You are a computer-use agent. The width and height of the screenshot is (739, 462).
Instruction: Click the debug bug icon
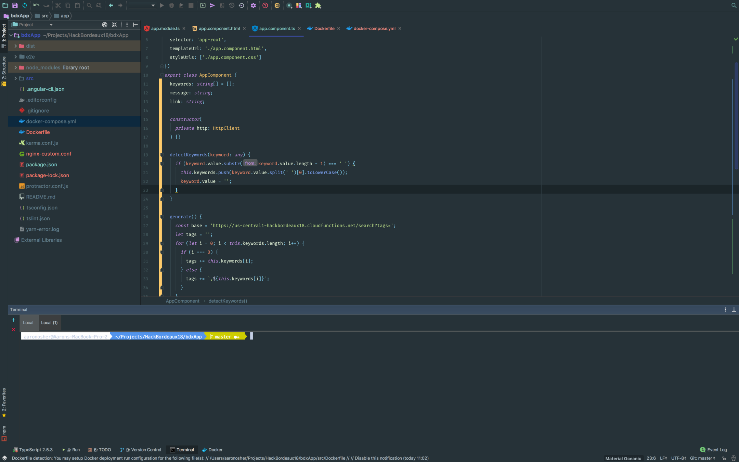pos(171,5)
